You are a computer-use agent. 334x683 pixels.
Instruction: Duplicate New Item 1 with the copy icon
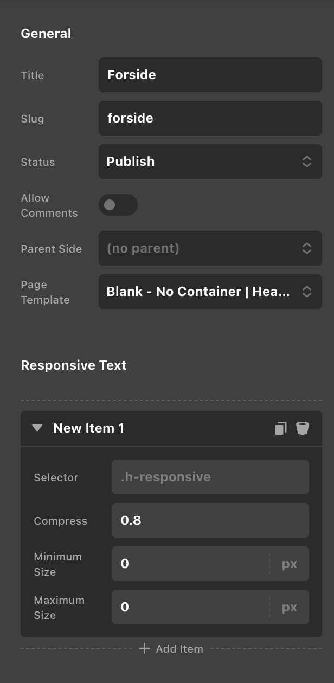pyautogui.click(x=280, y=428)
